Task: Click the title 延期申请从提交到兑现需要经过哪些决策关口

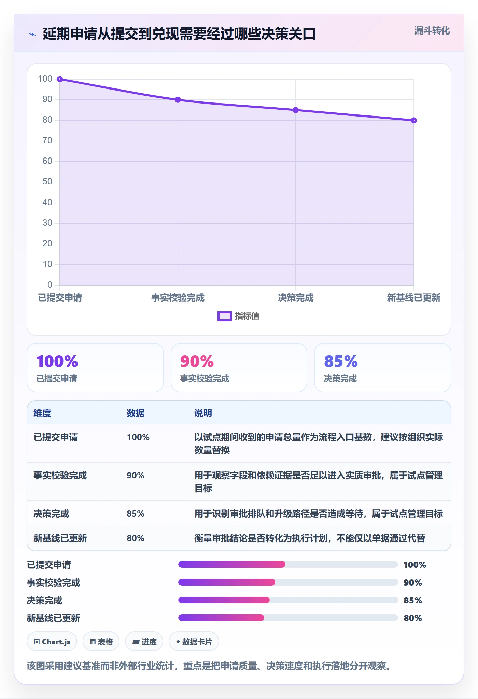Action: click(179, 34)
